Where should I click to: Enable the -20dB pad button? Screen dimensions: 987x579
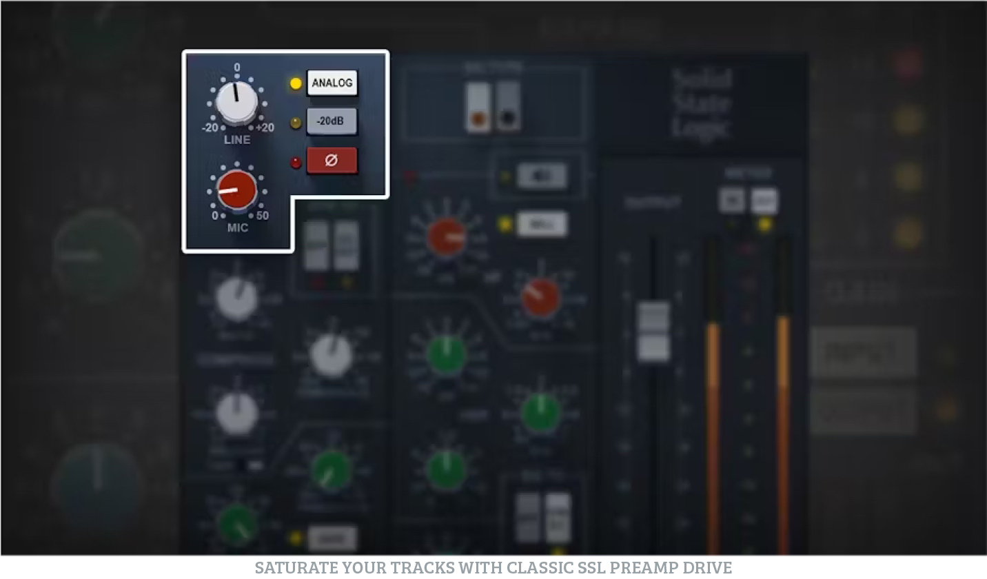coord(332,121)
